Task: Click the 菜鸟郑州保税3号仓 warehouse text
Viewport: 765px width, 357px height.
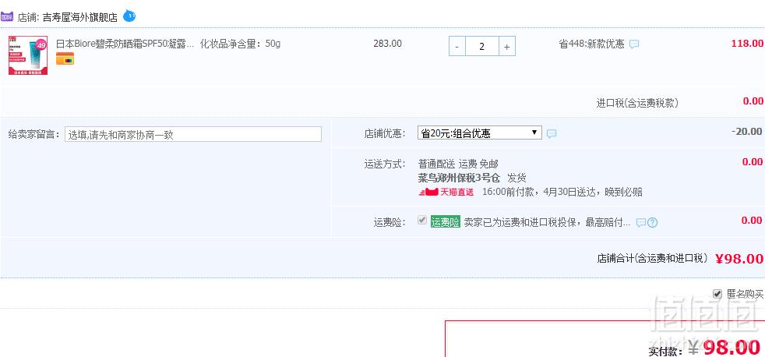Action: [x=460, y=178]
